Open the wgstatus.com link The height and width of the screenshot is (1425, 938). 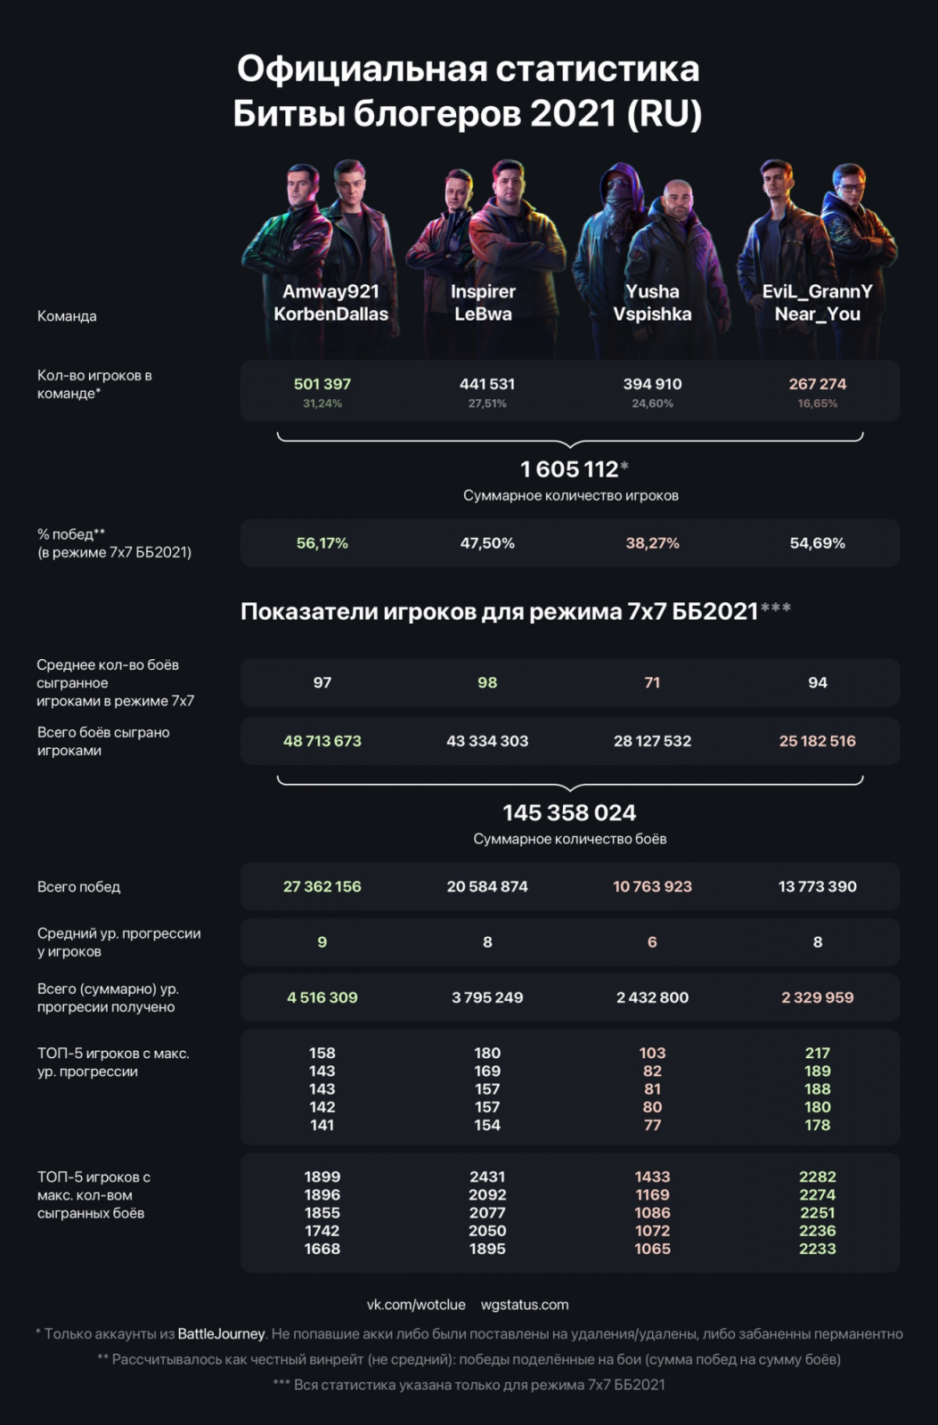point(525,1305)
